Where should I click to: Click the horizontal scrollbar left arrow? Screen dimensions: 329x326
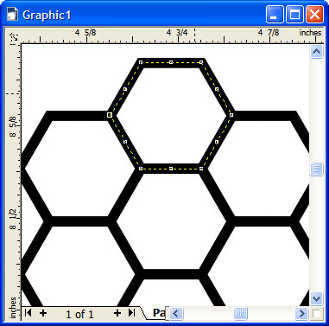pyautogui.click(x=176, y=313)
